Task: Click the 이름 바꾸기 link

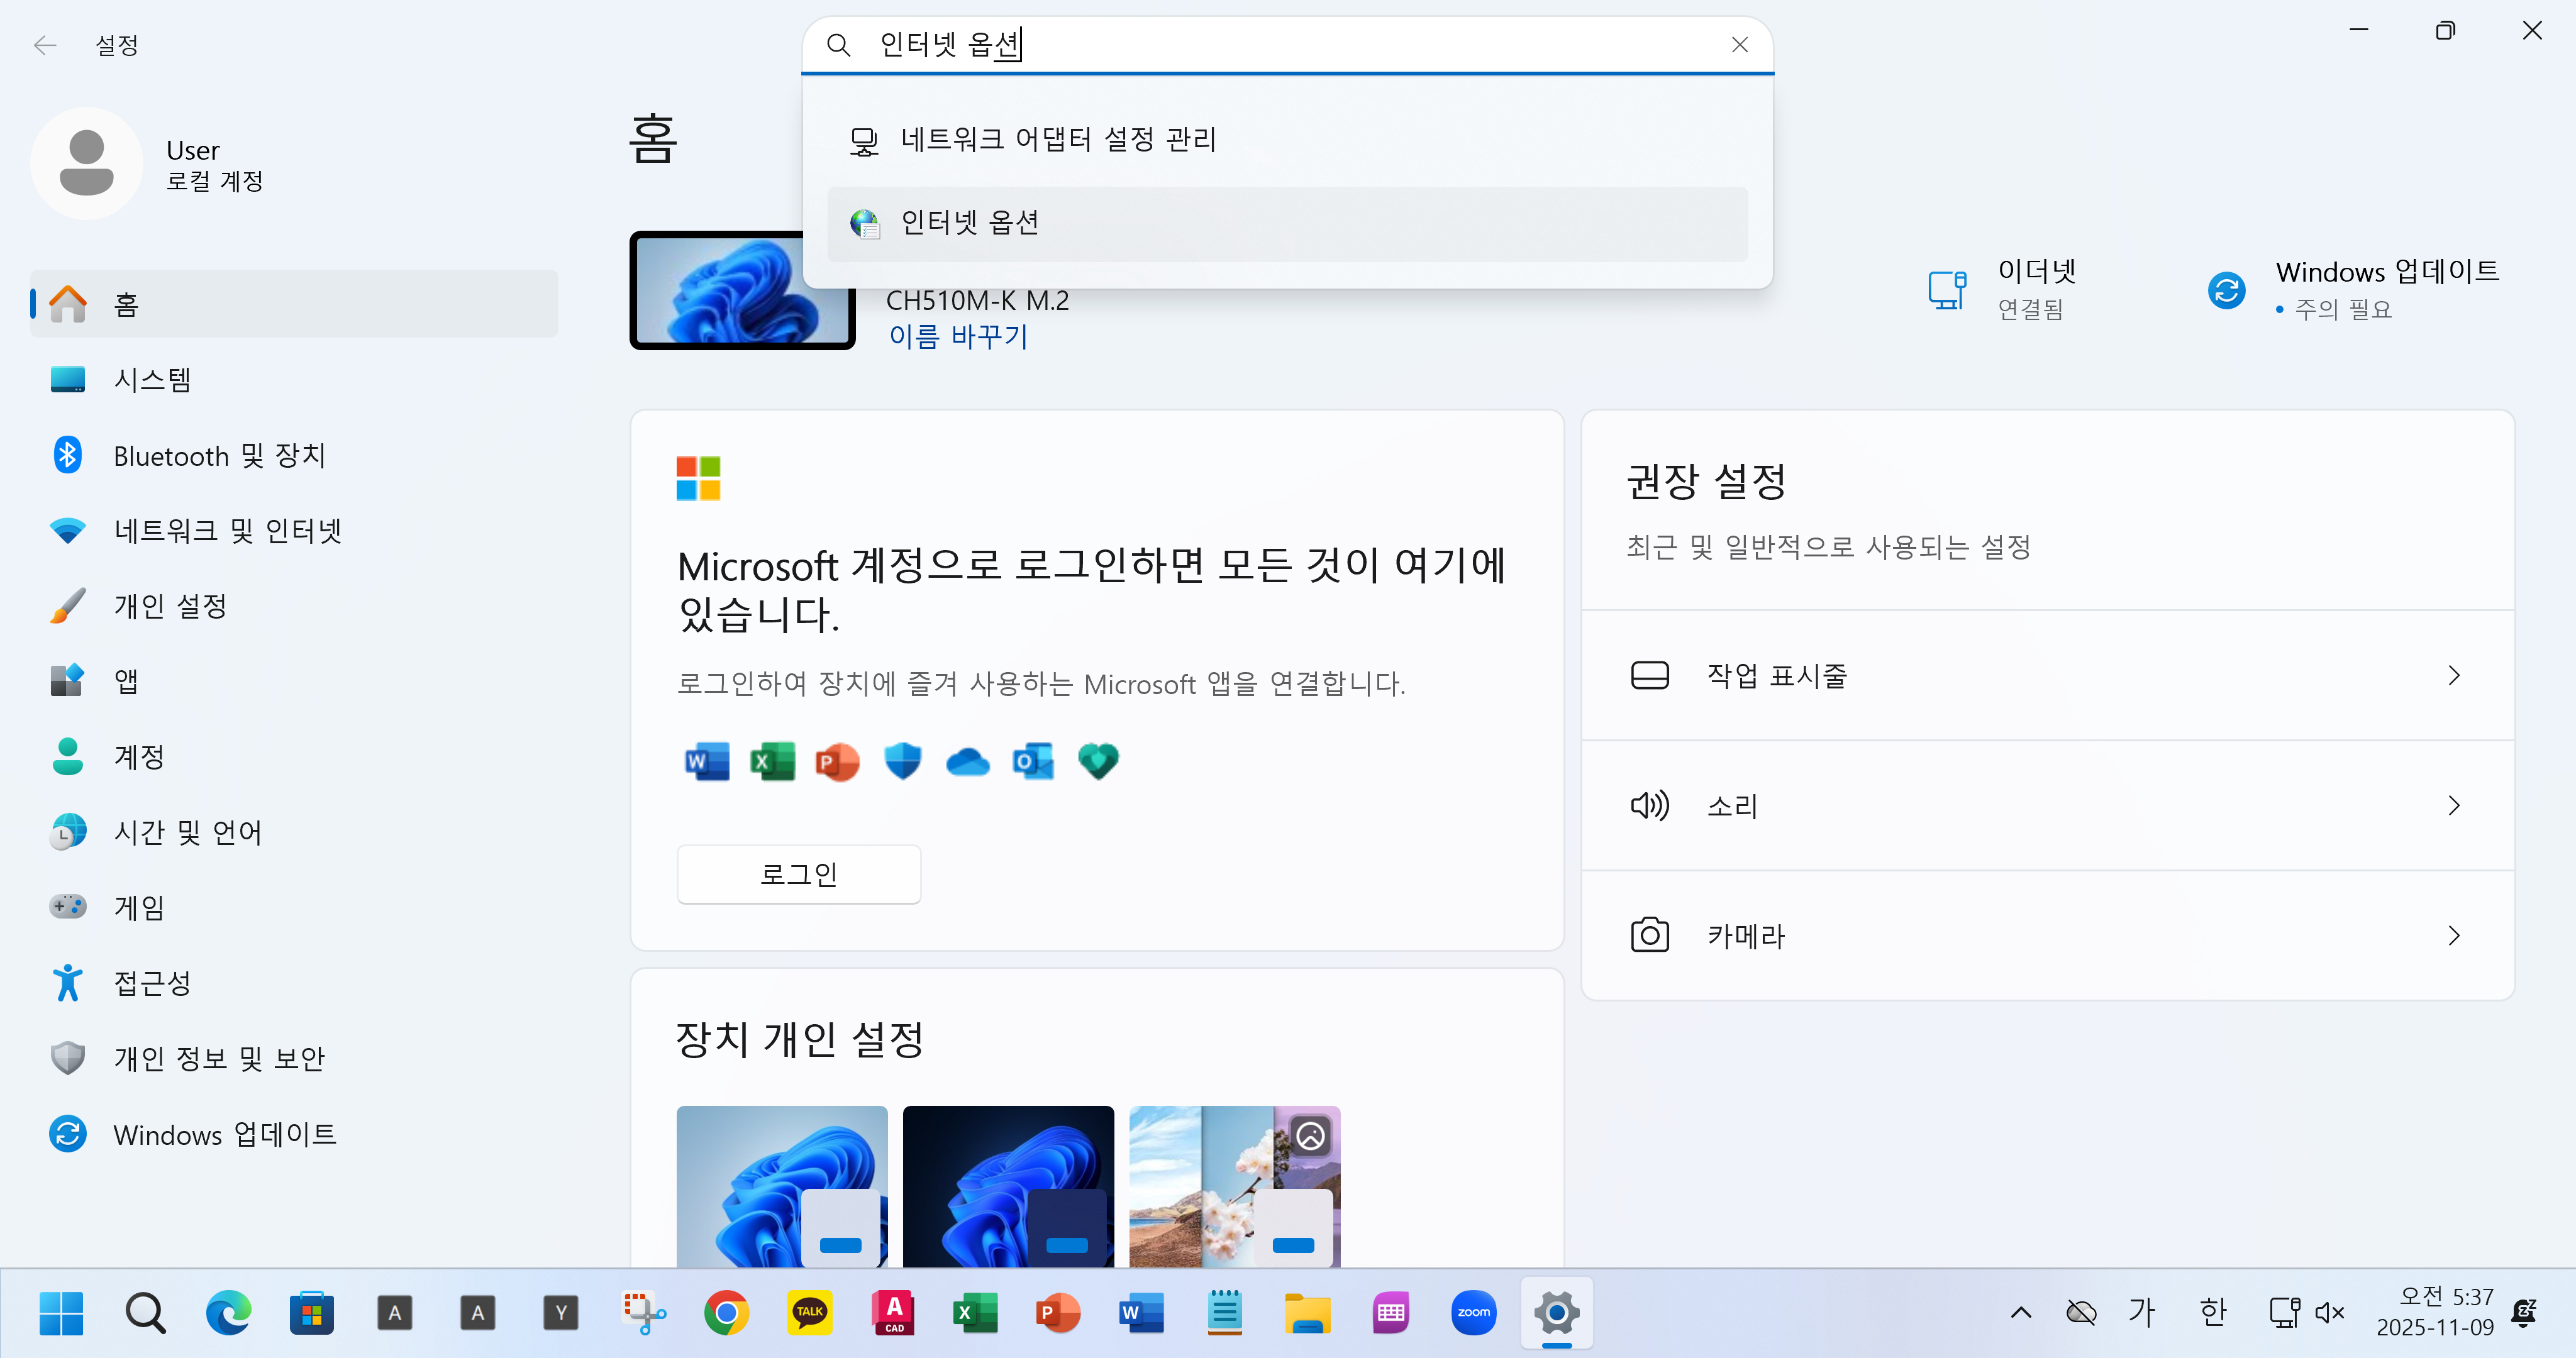Action: click(957, 336)
